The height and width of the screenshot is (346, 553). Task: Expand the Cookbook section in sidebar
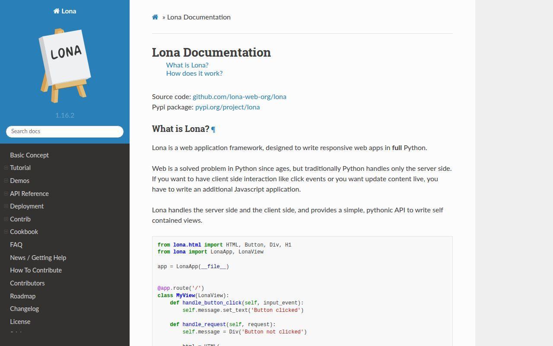pos(6,232)
